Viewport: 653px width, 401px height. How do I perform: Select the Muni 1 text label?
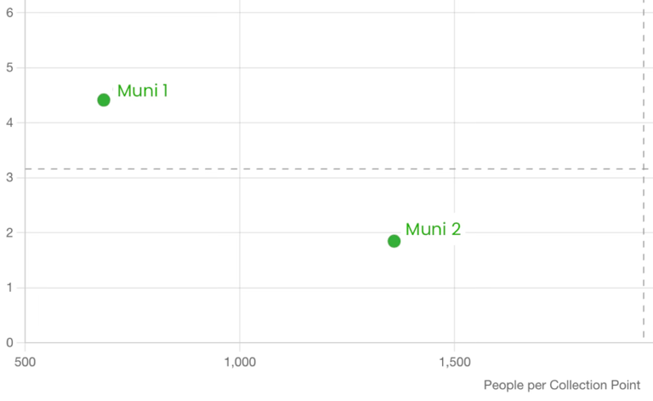pos(143,90)
